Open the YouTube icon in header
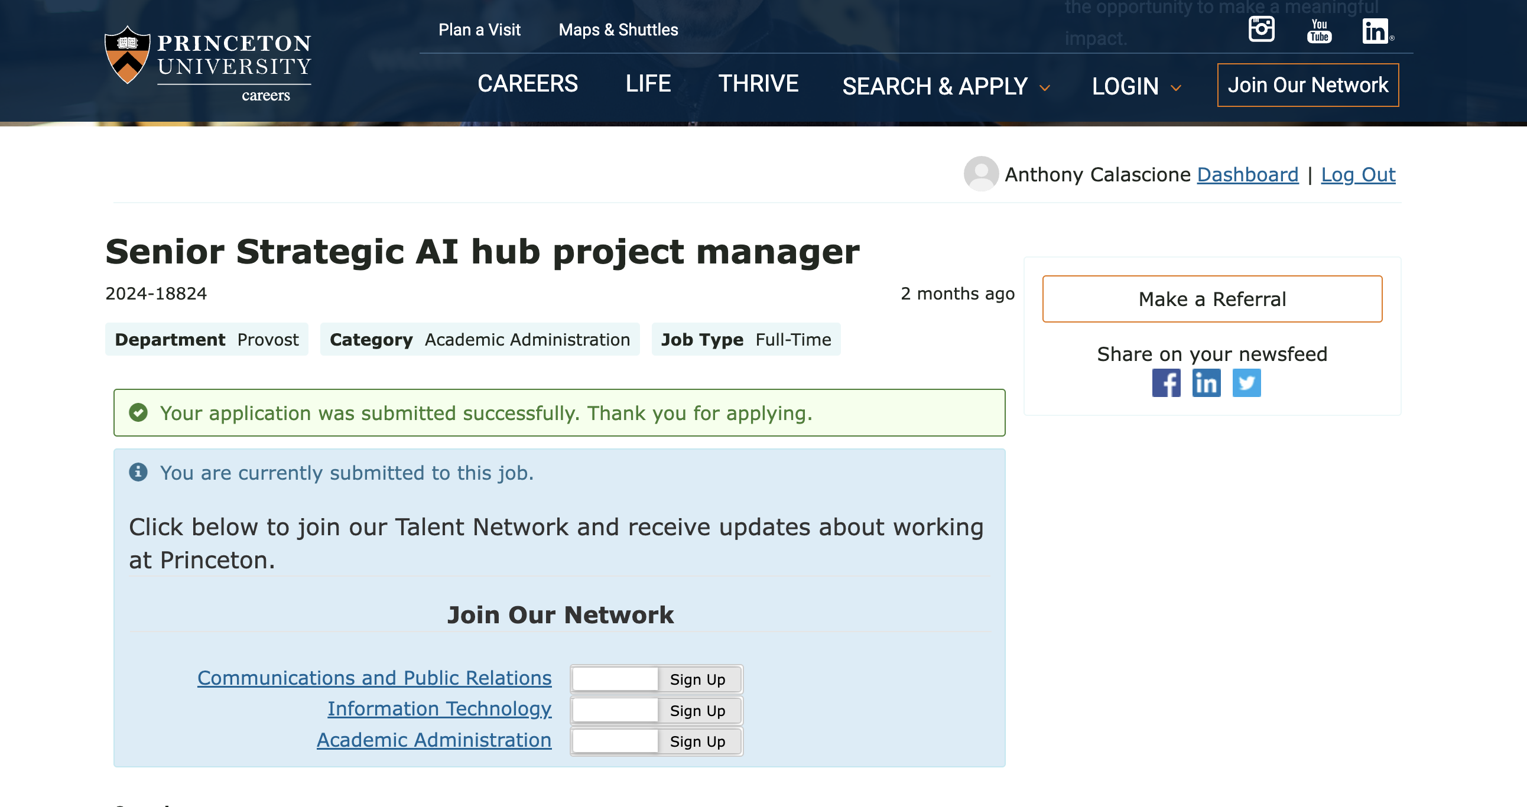1527x807 pixels. 1319,30
